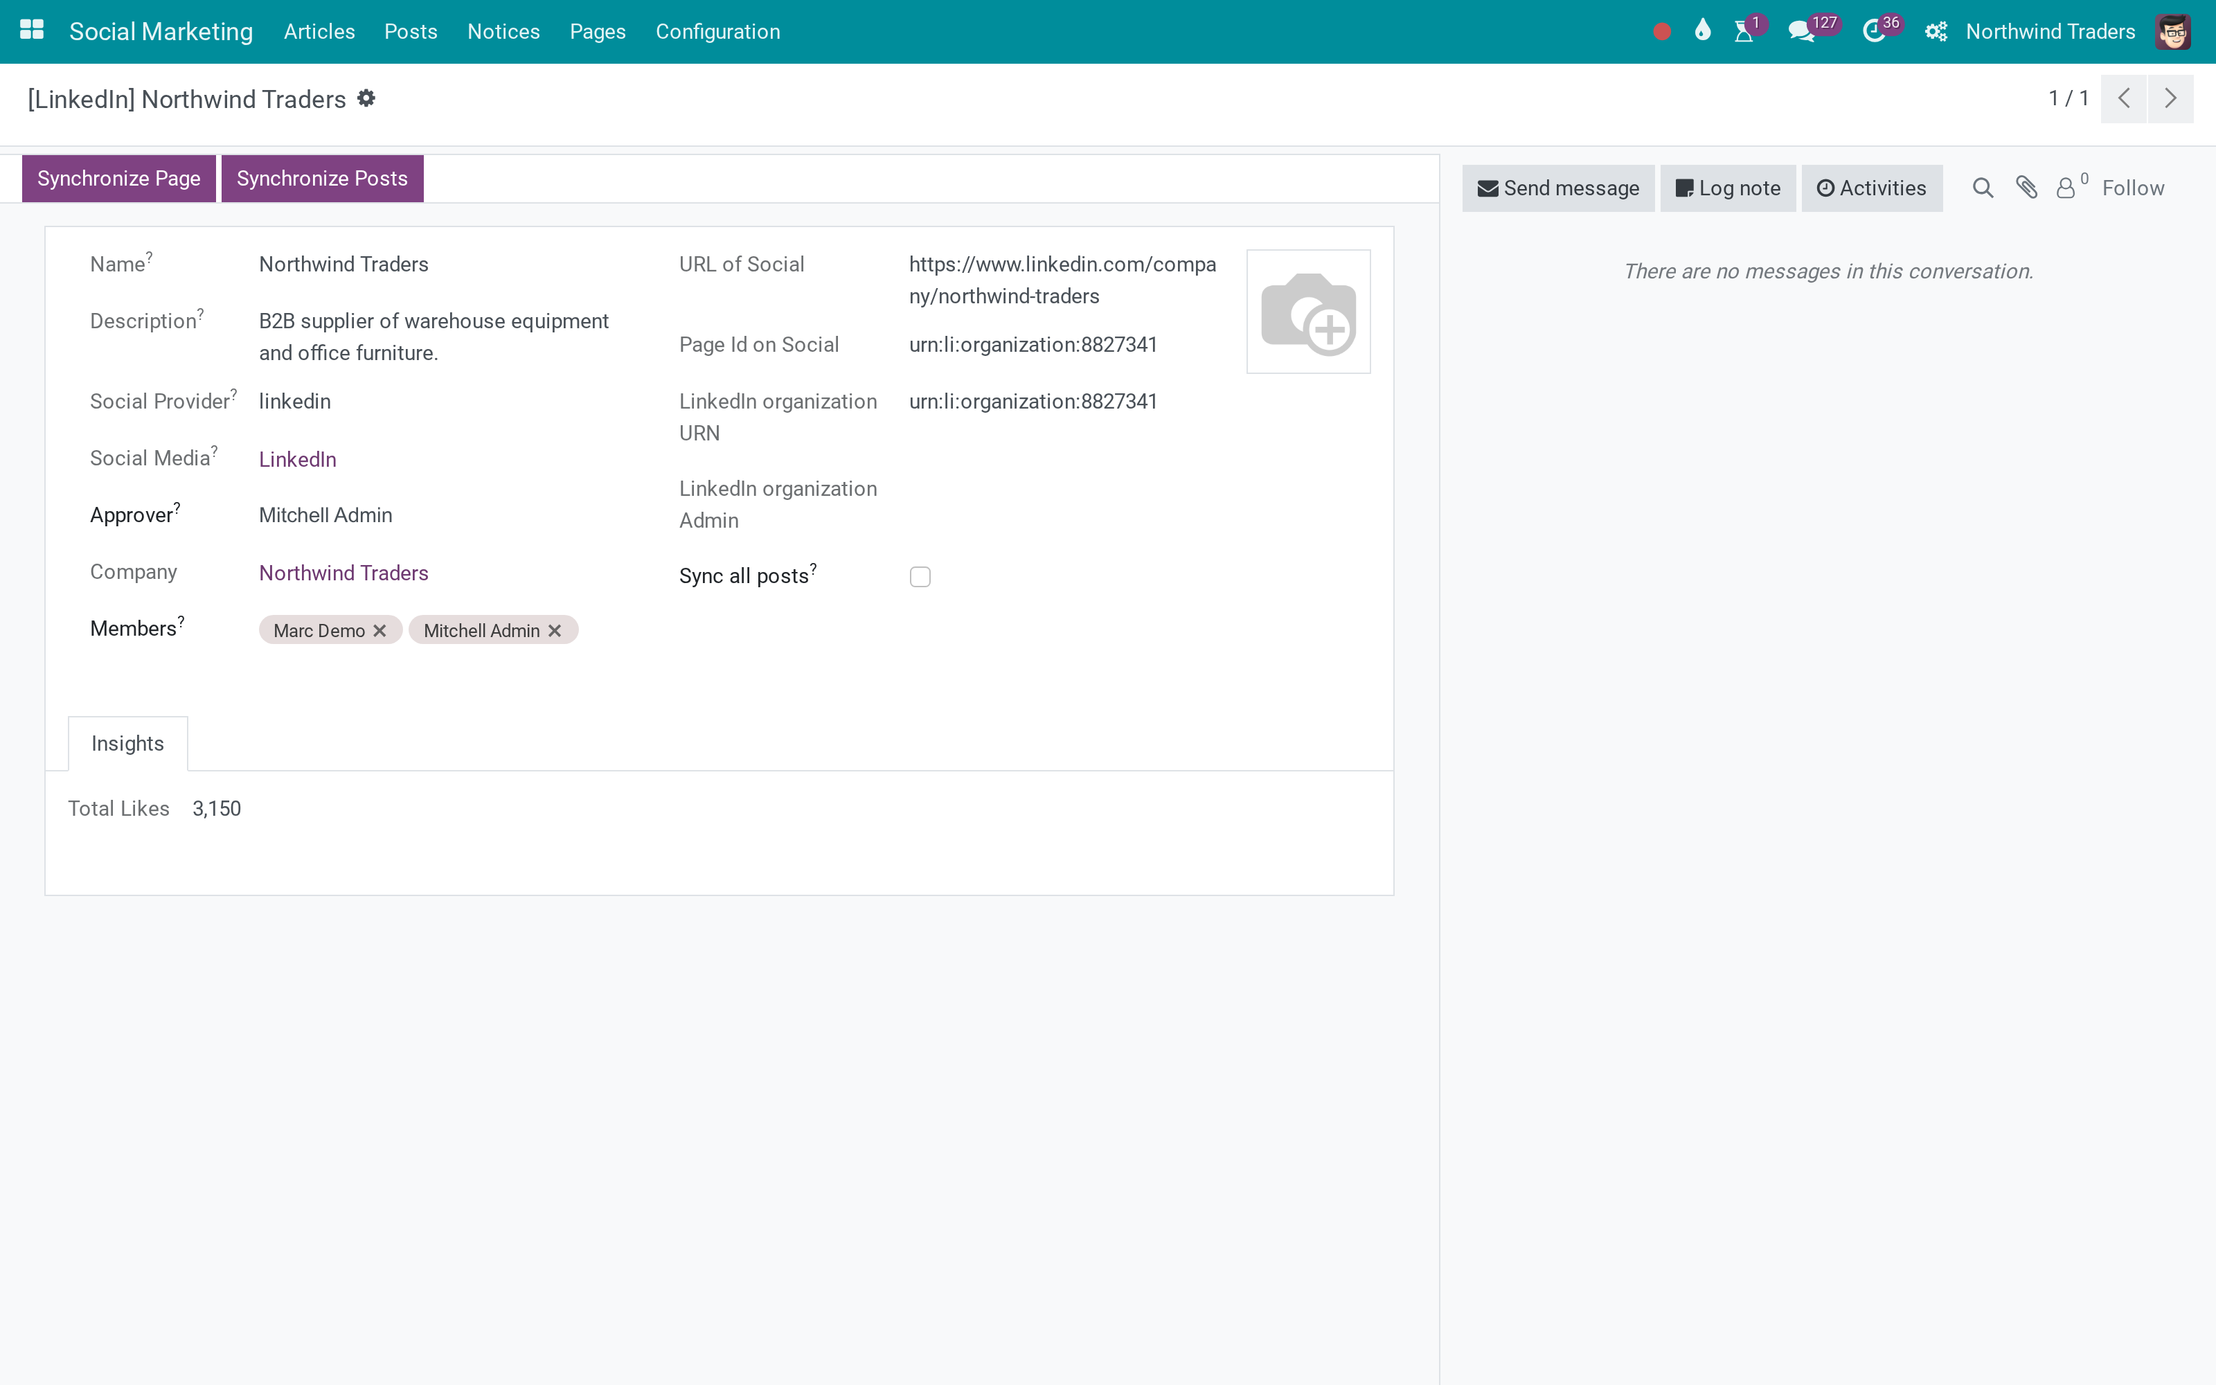Click the Social Marketing app title
Screen dimensions: 2216x1385
pyautogui.click(x=161, y=32)
